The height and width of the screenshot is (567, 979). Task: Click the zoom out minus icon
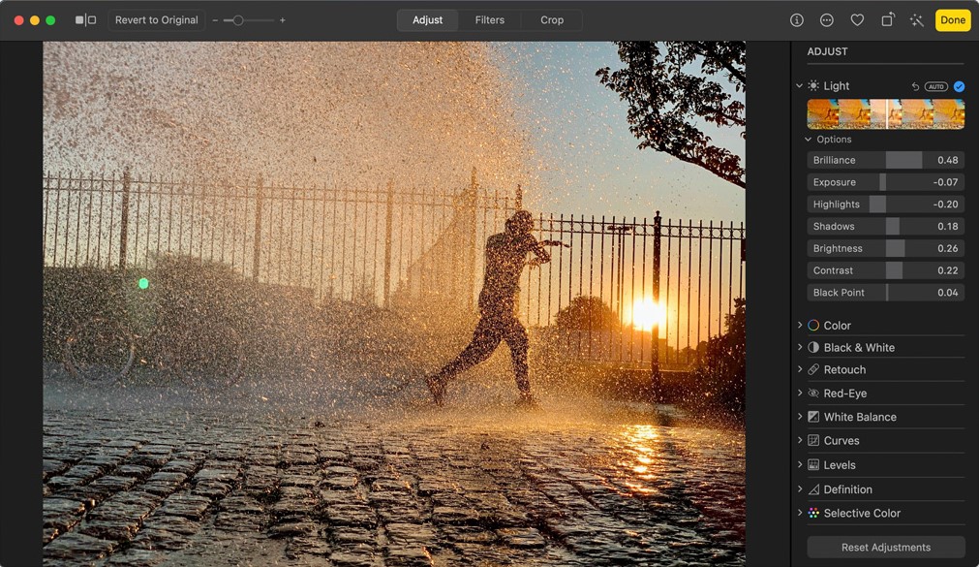coord(215,20)
